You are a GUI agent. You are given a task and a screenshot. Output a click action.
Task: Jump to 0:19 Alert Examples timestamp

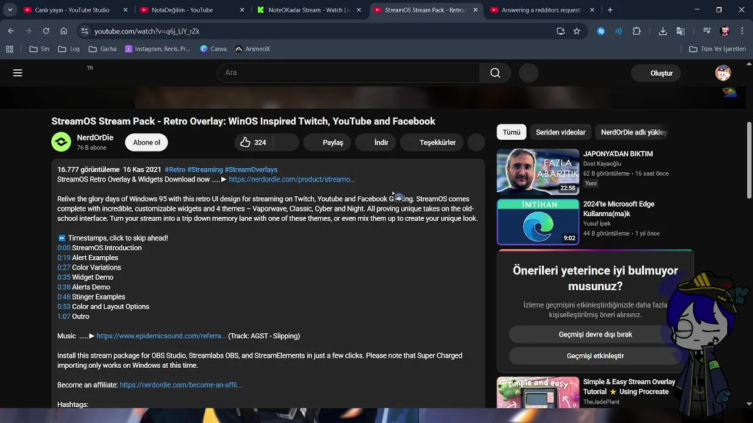click(x=64, y=257)
